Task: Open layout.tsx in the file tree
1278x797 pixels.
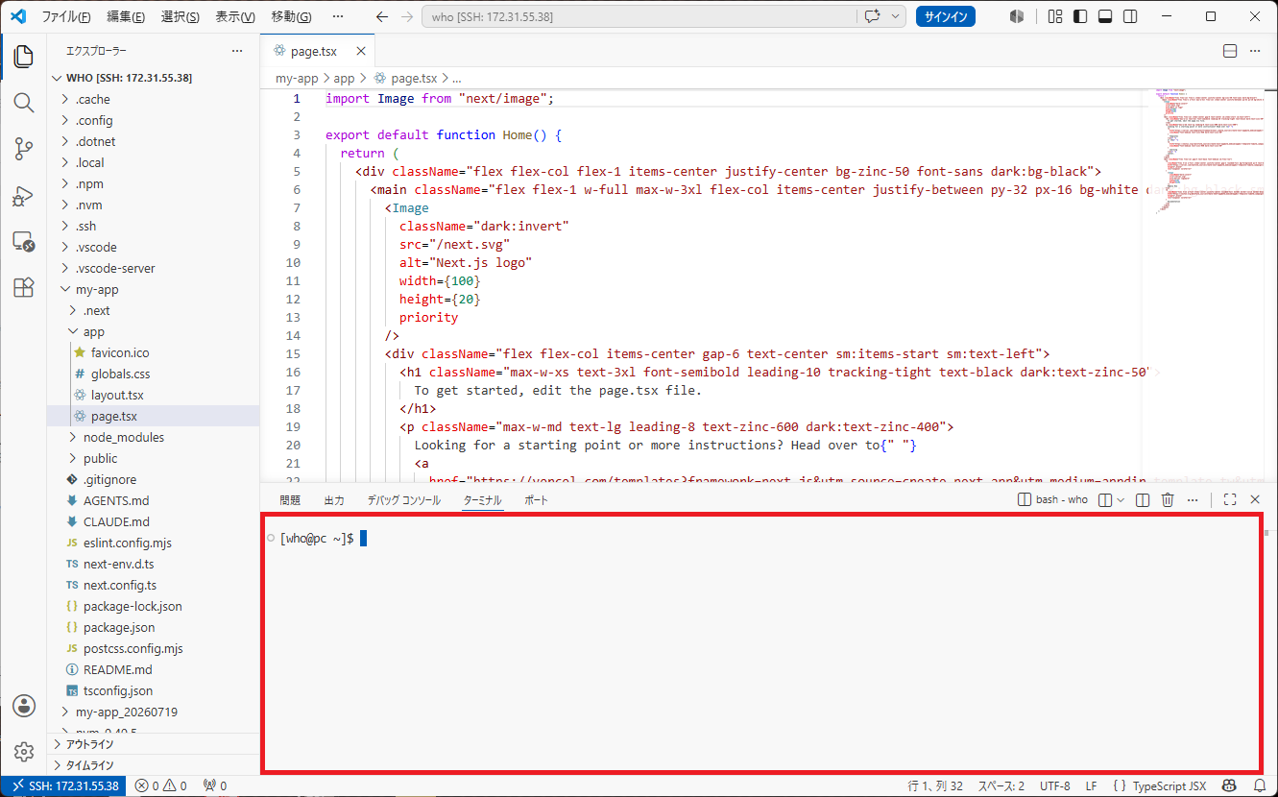Action: pyautogui.click(x=153, y=395)
